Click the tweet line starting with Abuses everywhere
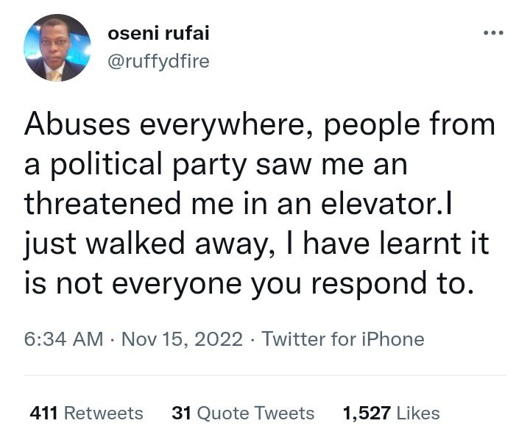Viewport: 530px width, 440px height. pos(260,125)
